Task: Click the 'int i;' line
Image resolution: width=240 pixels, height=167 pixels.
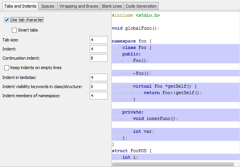Action: [x=130, y=157]
